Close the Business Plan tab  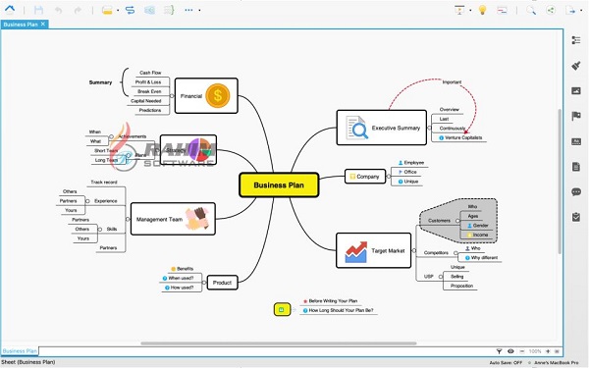(43, 24)
